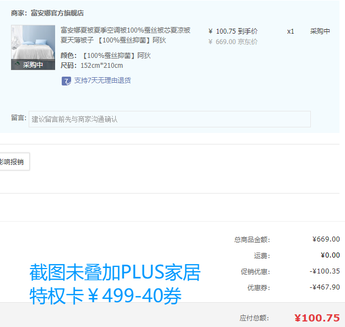This screenshot has height=327, width=345.
Task: Open the 支持7天无理由退货 link
Action: coord(103,81)
